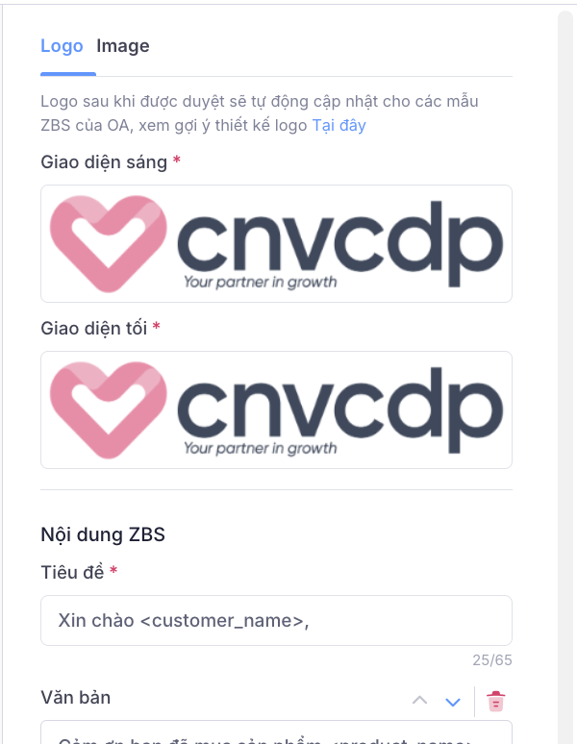Click "Your partner in growth" tagline in dark-theme logo
This screenshot has height=744, width=577.
pyautogui.click(x=261, y=448)
